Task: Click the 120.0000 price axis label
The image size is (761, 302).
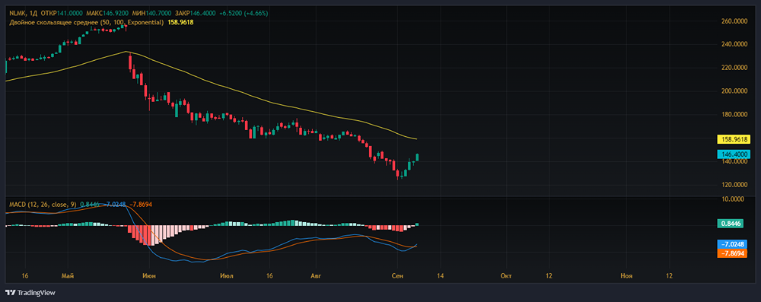Action: (x=735, y=185)
